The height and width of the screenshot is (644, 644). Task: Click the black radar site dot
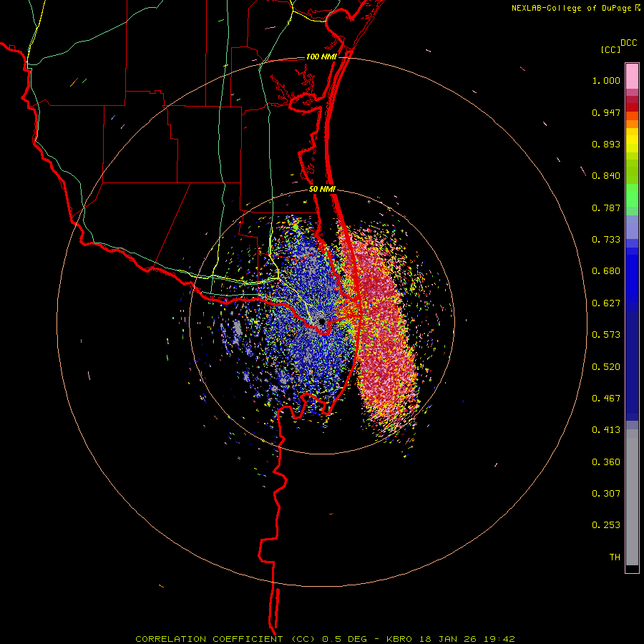pyautogui.click(x=322, y=321)
